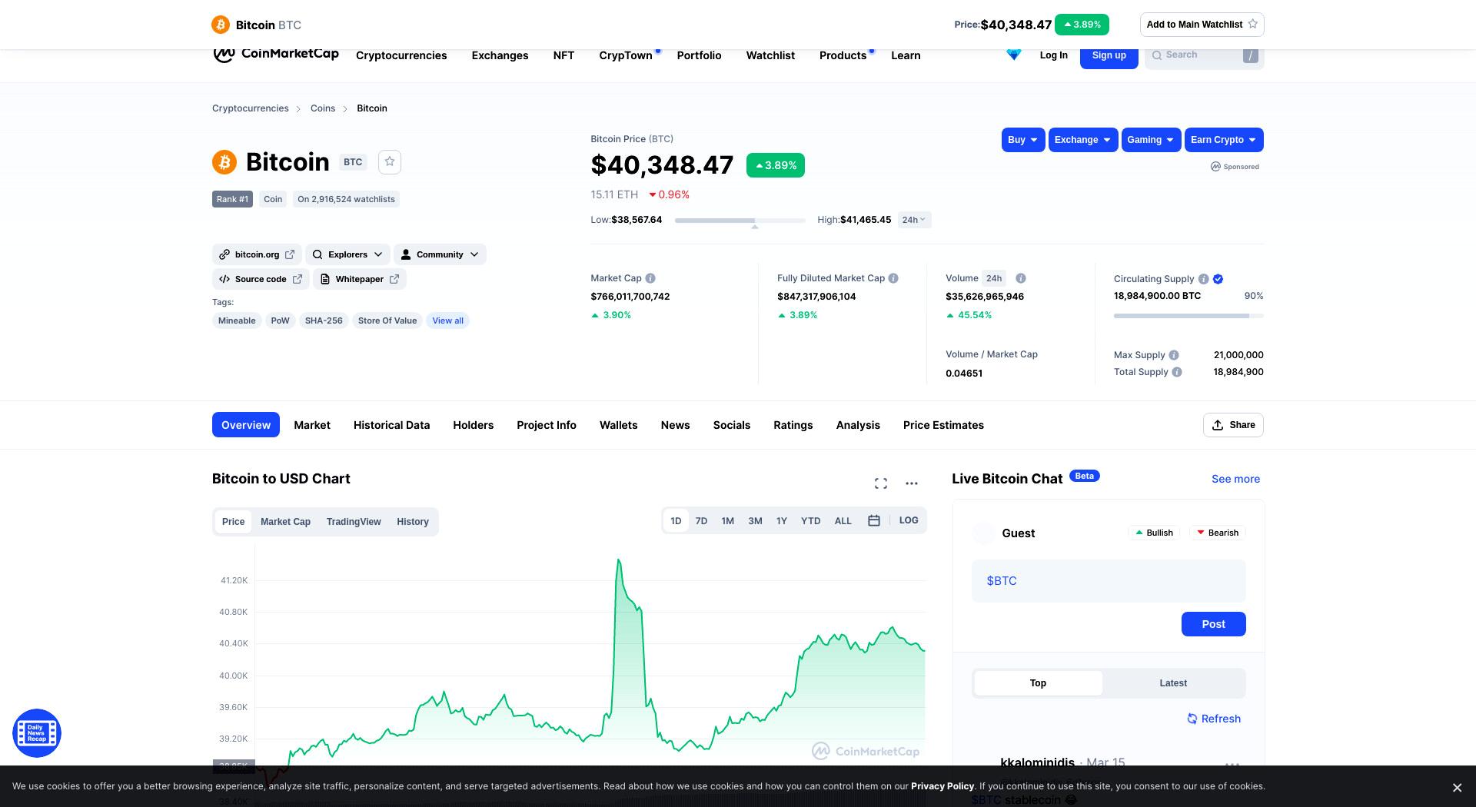Image resolution: width=1476 pixels, height=807 pixels.
Task: Switch to the Historical Data tab
Action: 391,425
